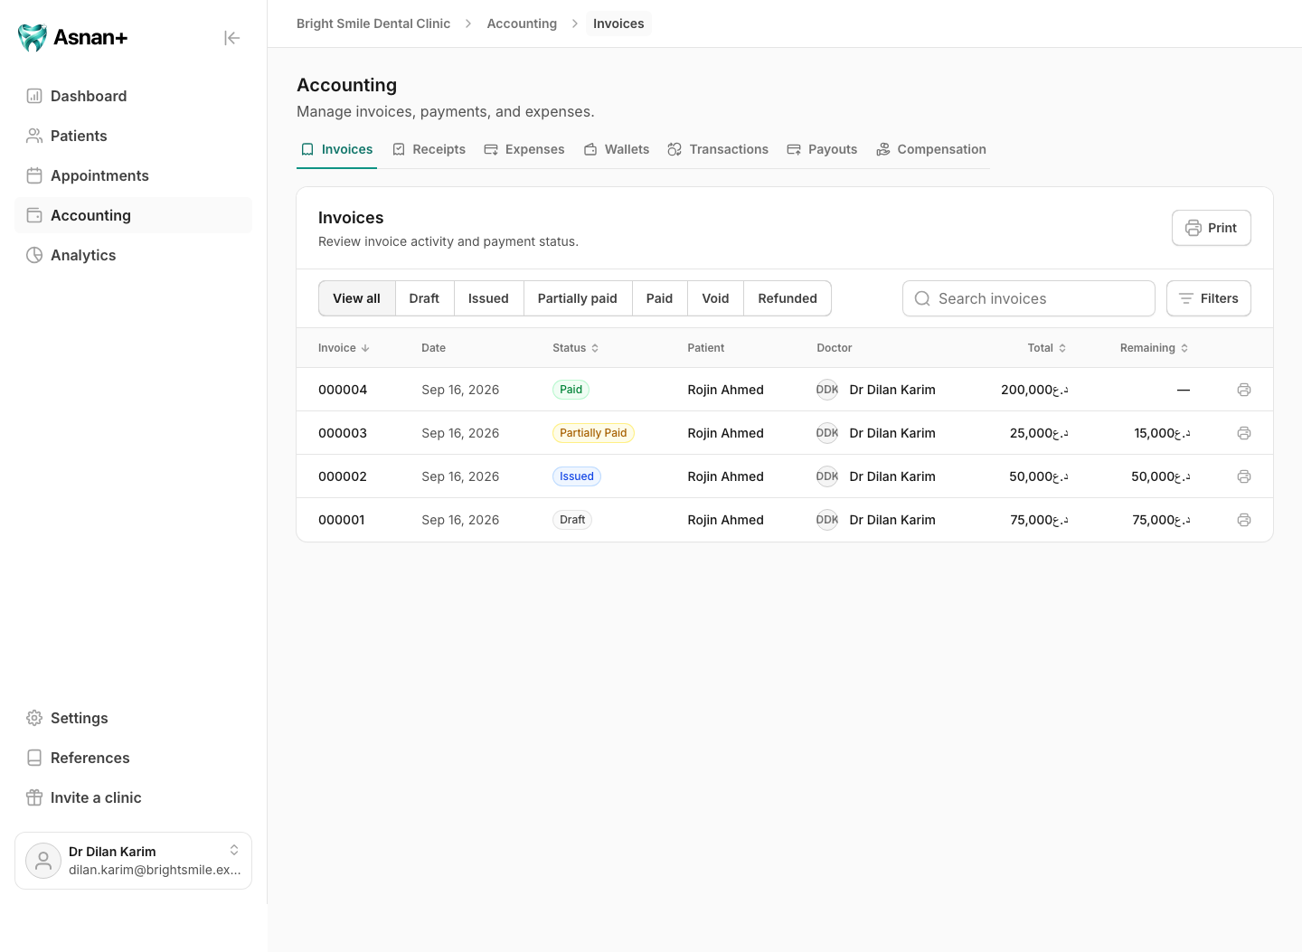
Task: Click the Invoices breadcrumb
Action: (618, 24)
